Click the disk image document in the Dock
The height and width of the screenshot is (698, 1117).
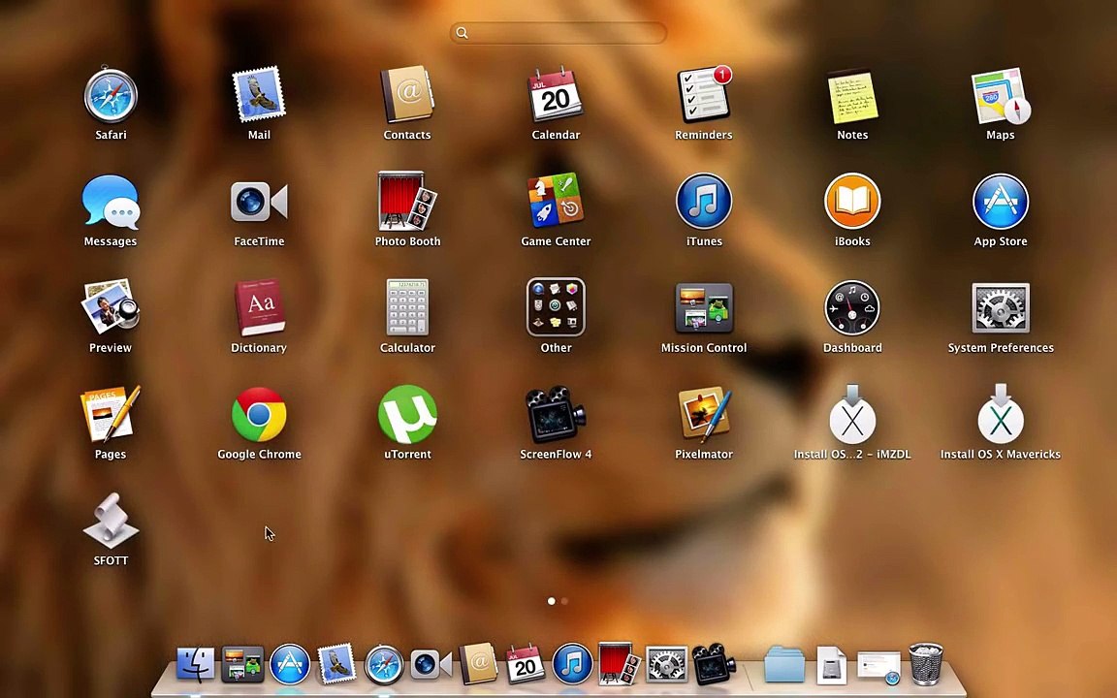(x=831, y=664)
